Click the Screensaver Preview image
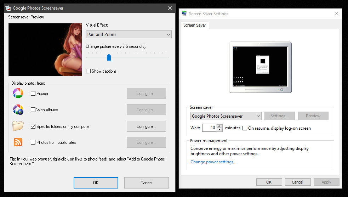The width and height of the screenshot is (348, 197). tap(45, 50)
